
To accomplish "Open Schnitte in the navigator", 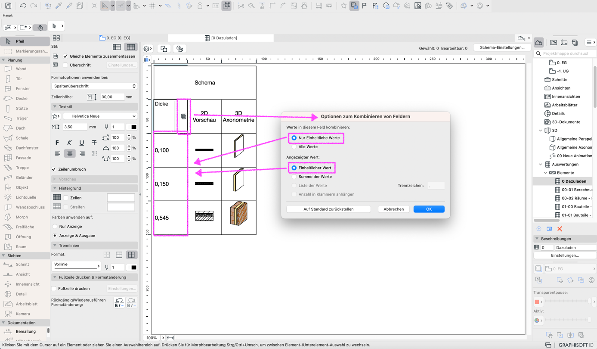I will [x=560, y=80].
